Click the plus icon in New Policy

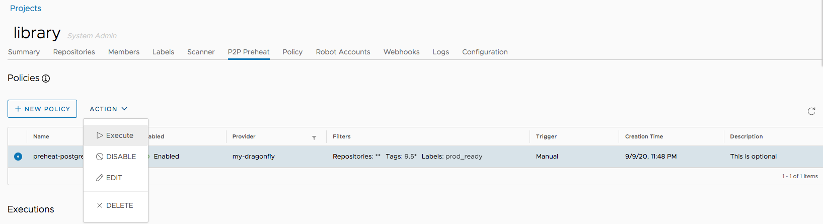[x=18, y=109]
